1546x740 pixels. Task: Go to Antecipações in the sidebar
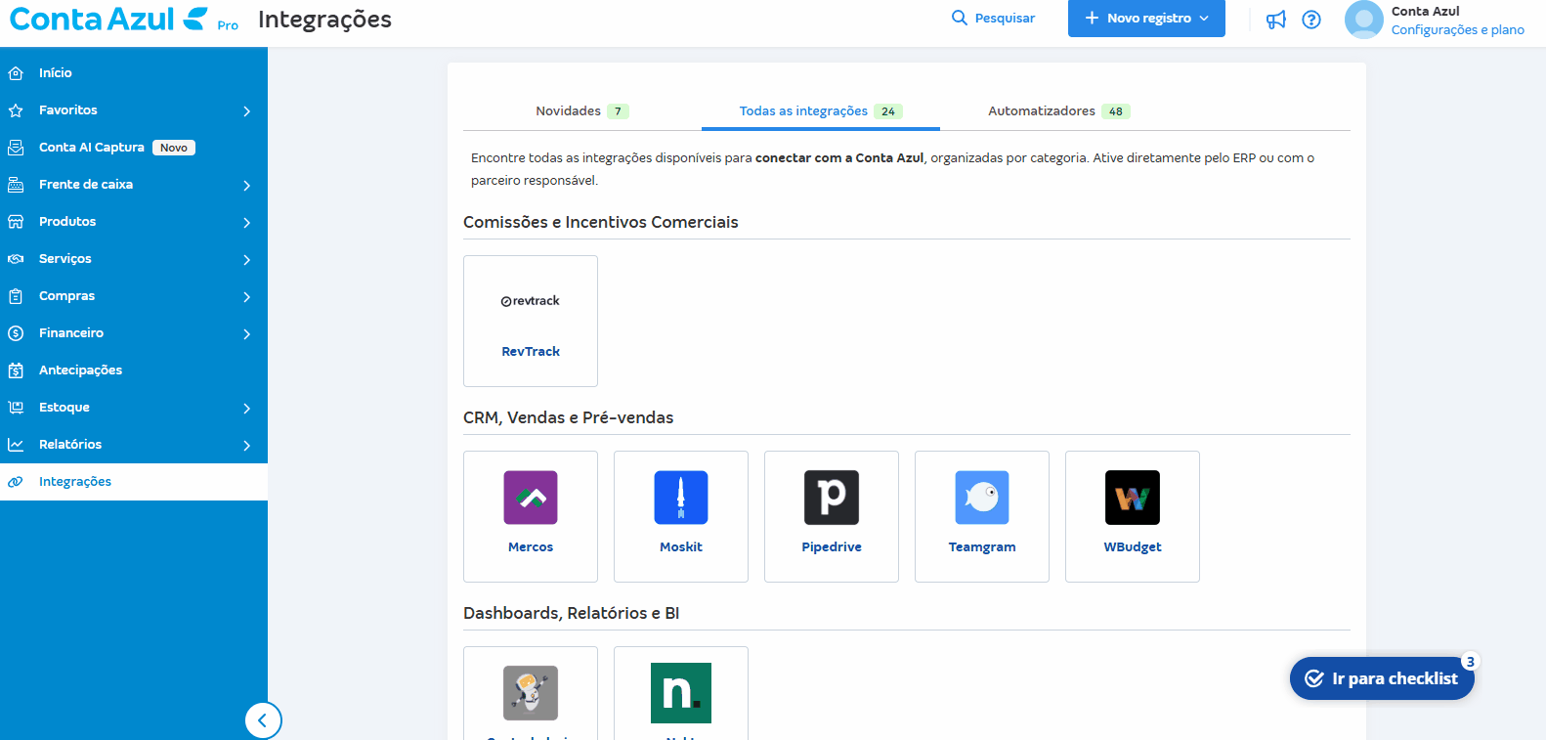80,370
